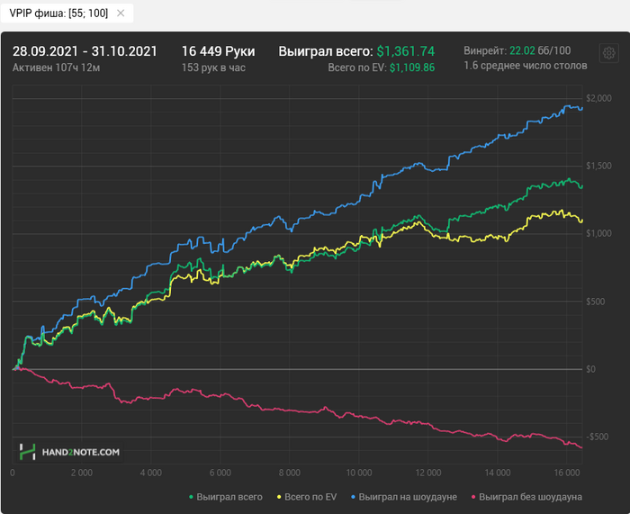The image size is (630, 514).
Task: Toggle the Выиграл без шоудауна legend series
Action: tap(526, 497)
